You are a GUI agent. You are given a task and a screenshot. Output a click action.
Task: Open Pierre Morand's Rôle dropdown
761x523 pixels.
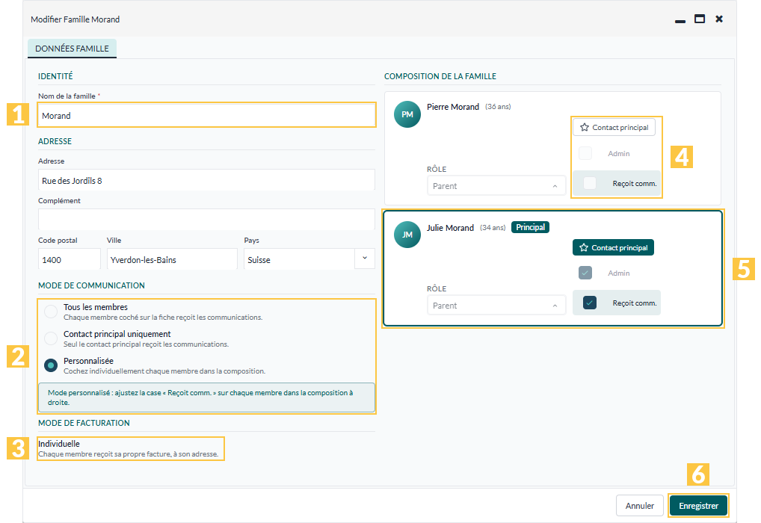496,186
